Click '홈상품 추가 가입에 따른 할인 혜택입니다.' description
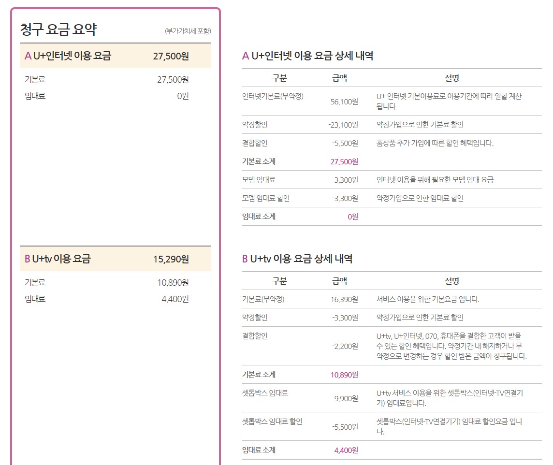The image size is (553, 465). point(435,143)
